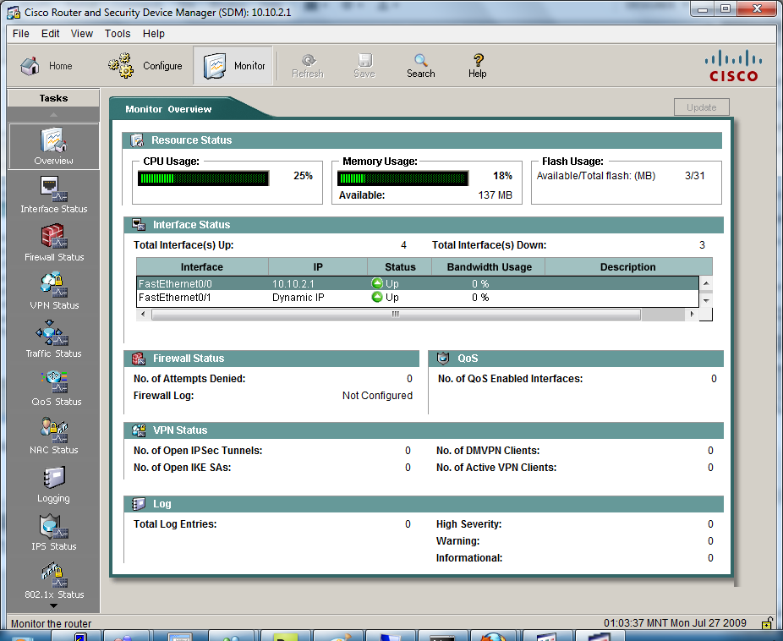The height and width of the screenshot is (641, 783).
Task: Open the Configure mode
Action: [145, 66]
